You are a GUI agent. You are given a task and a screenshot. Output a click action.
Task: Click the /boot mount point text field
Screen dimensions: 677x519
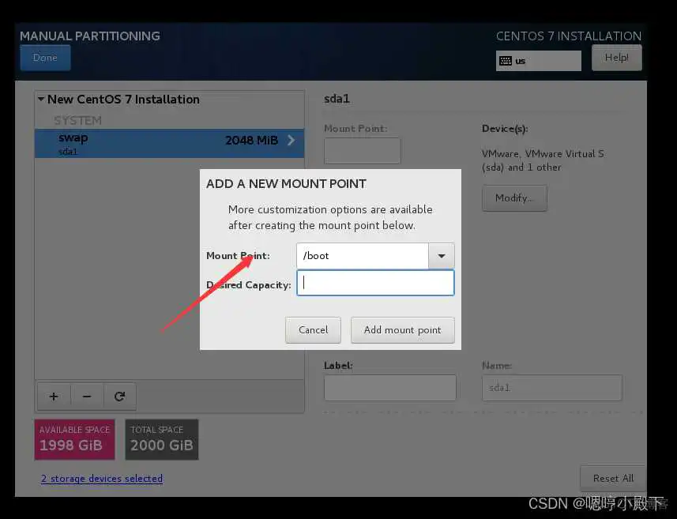pyautogui.click(x=362, y=256)
